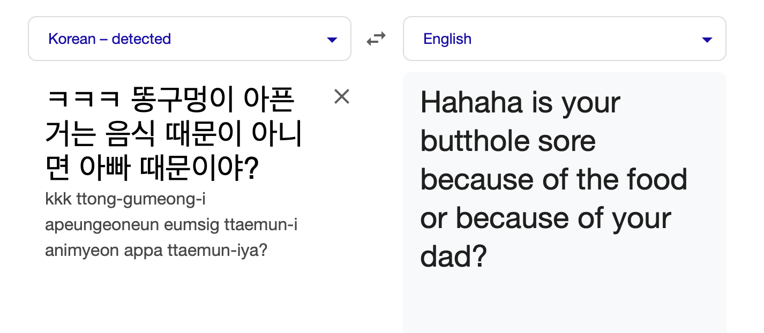
Task: Click the "because of the food" line
Action: (x=553, y=179)
